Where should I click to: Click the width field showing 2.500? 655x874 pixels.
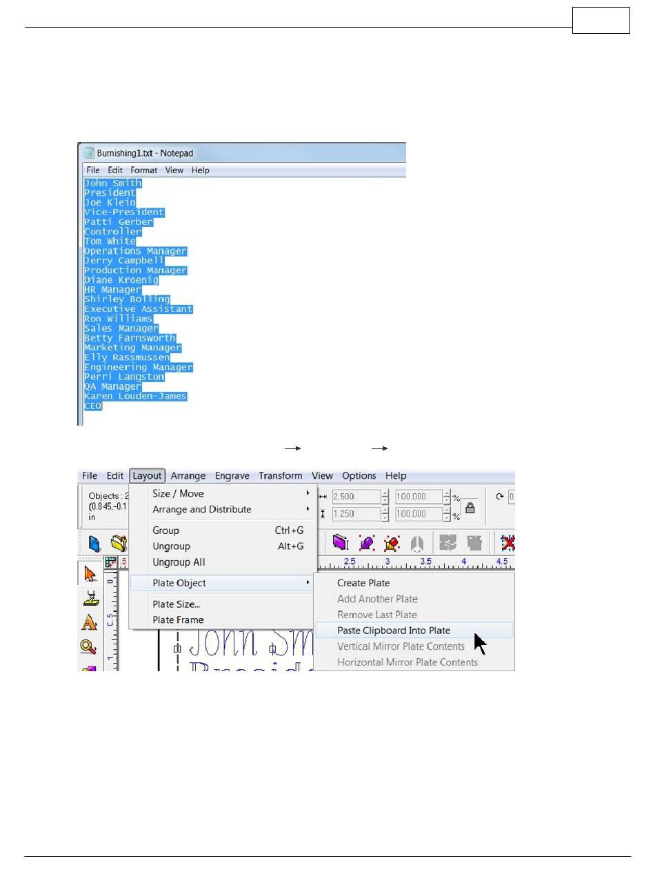tap(356, 497)
